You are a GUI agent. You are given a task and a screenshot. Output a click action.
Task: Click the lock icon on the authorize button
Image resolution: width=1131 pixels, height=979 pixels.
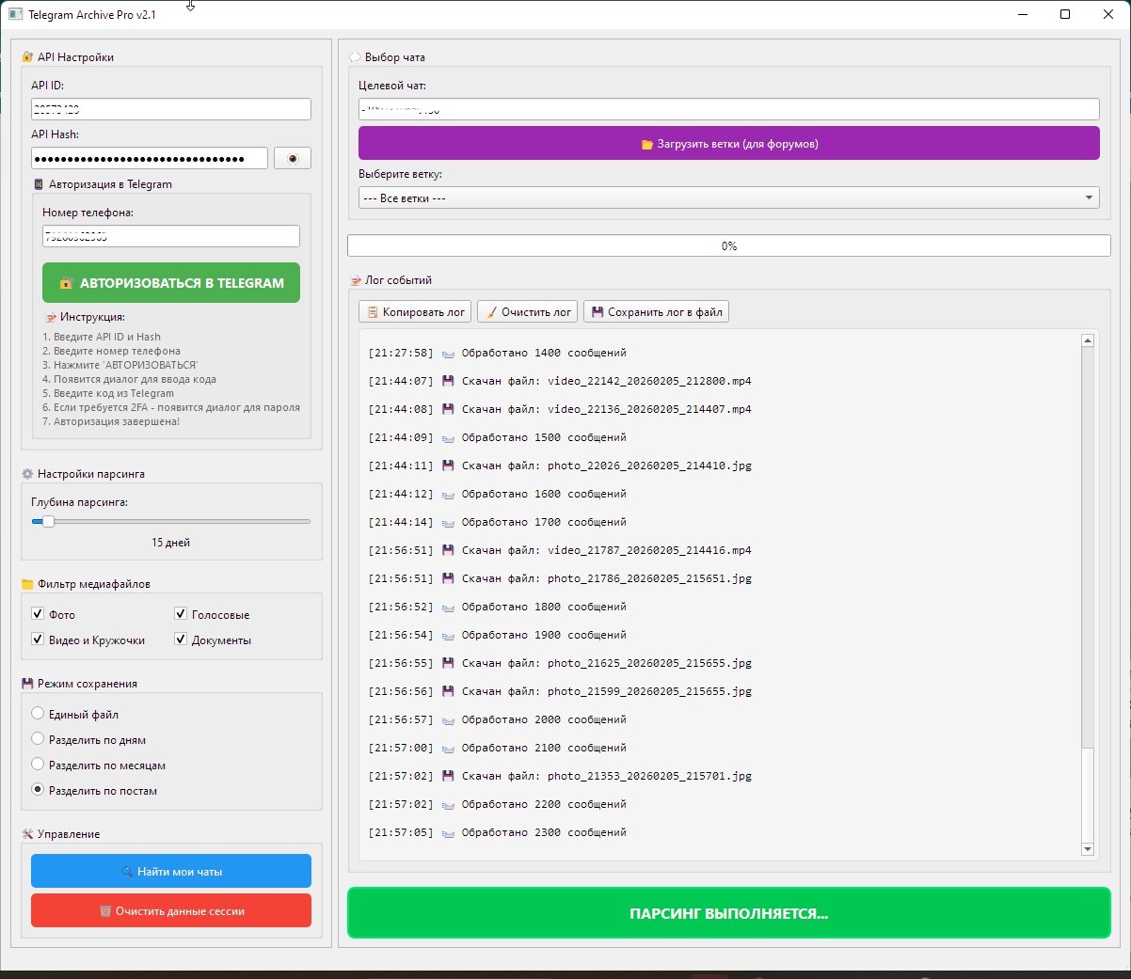click(66, 283)
